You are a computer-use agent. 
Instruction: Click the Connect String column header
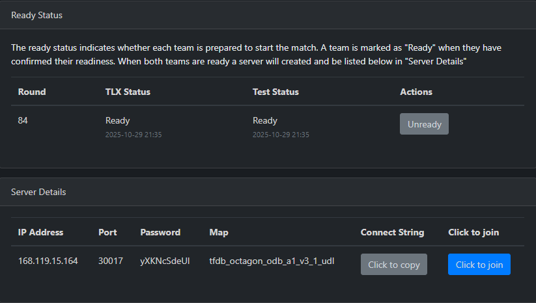pyautogui.click(x=392, y=232)
